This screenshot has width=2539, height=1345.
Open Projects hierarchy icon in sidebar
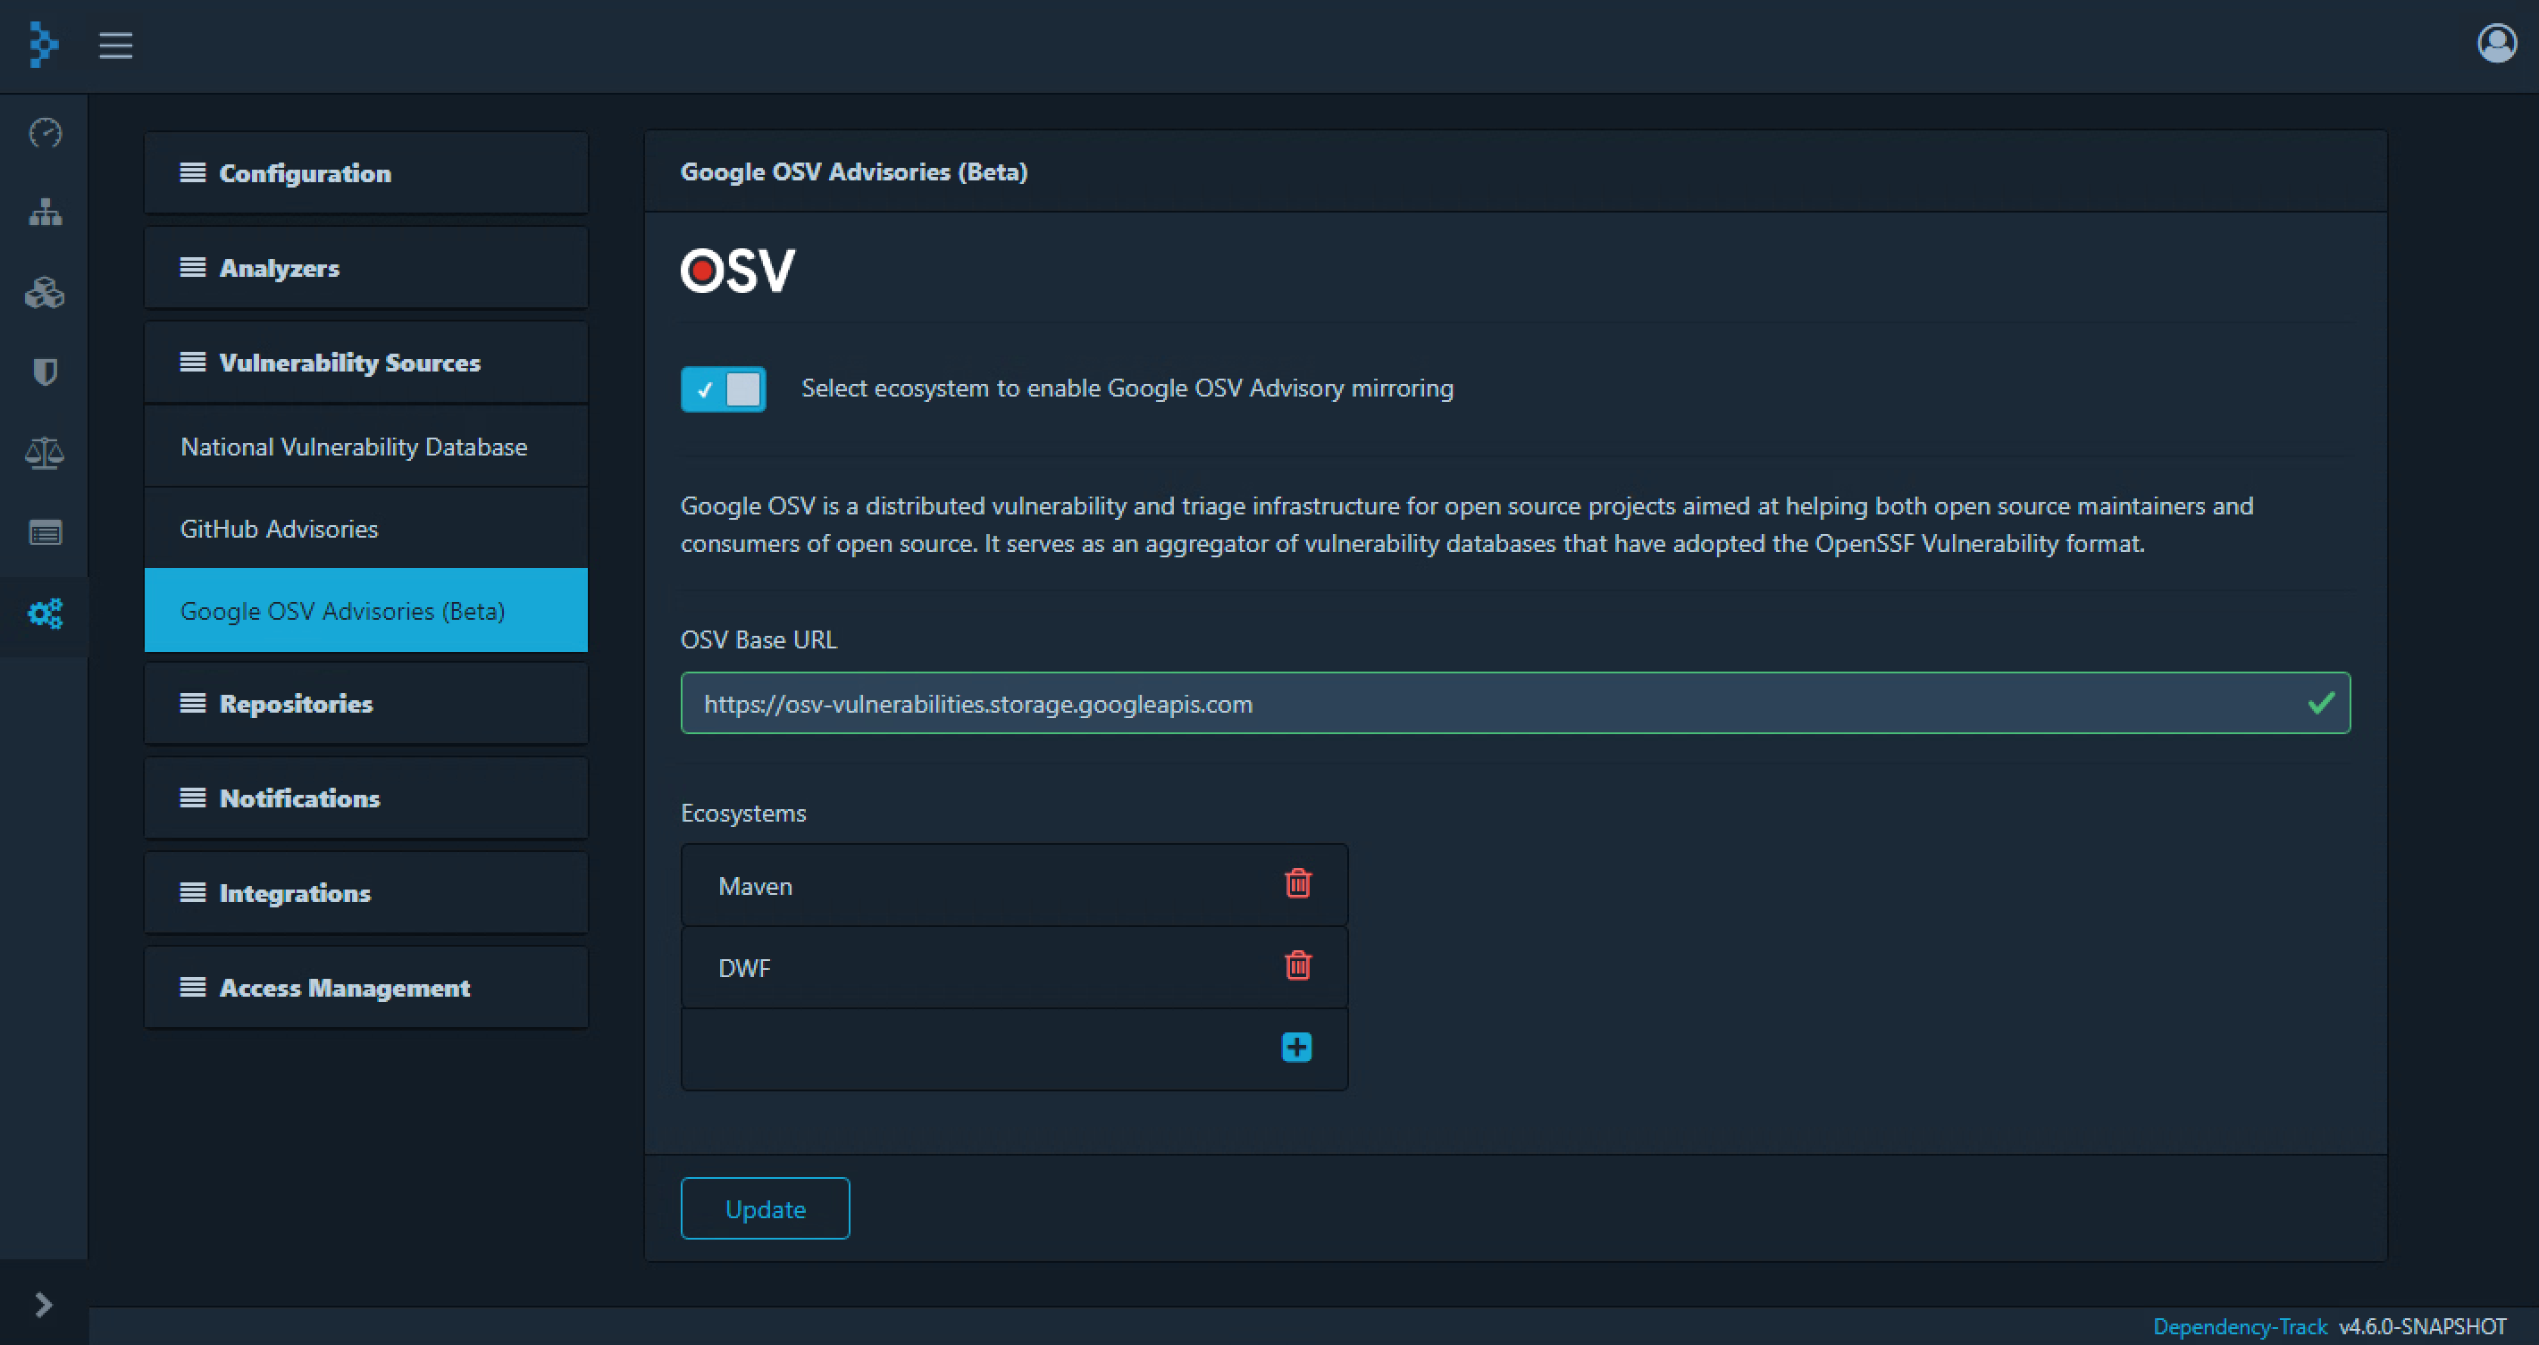(x=46, y=213)
